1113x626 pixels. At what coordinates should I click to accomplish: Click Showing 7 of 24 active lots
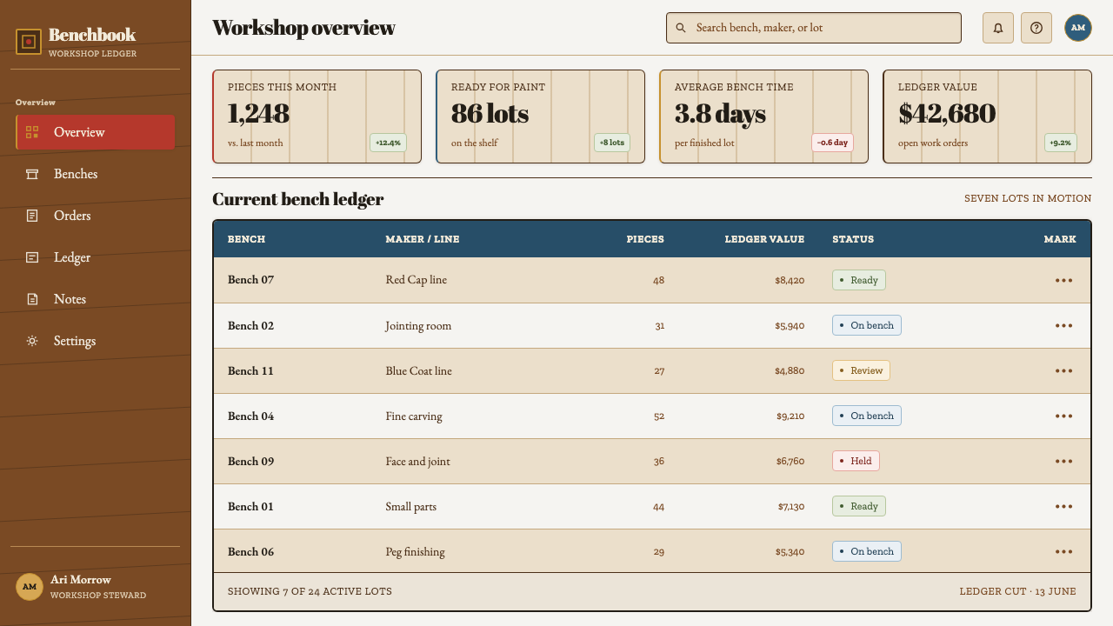pos(310,591)
